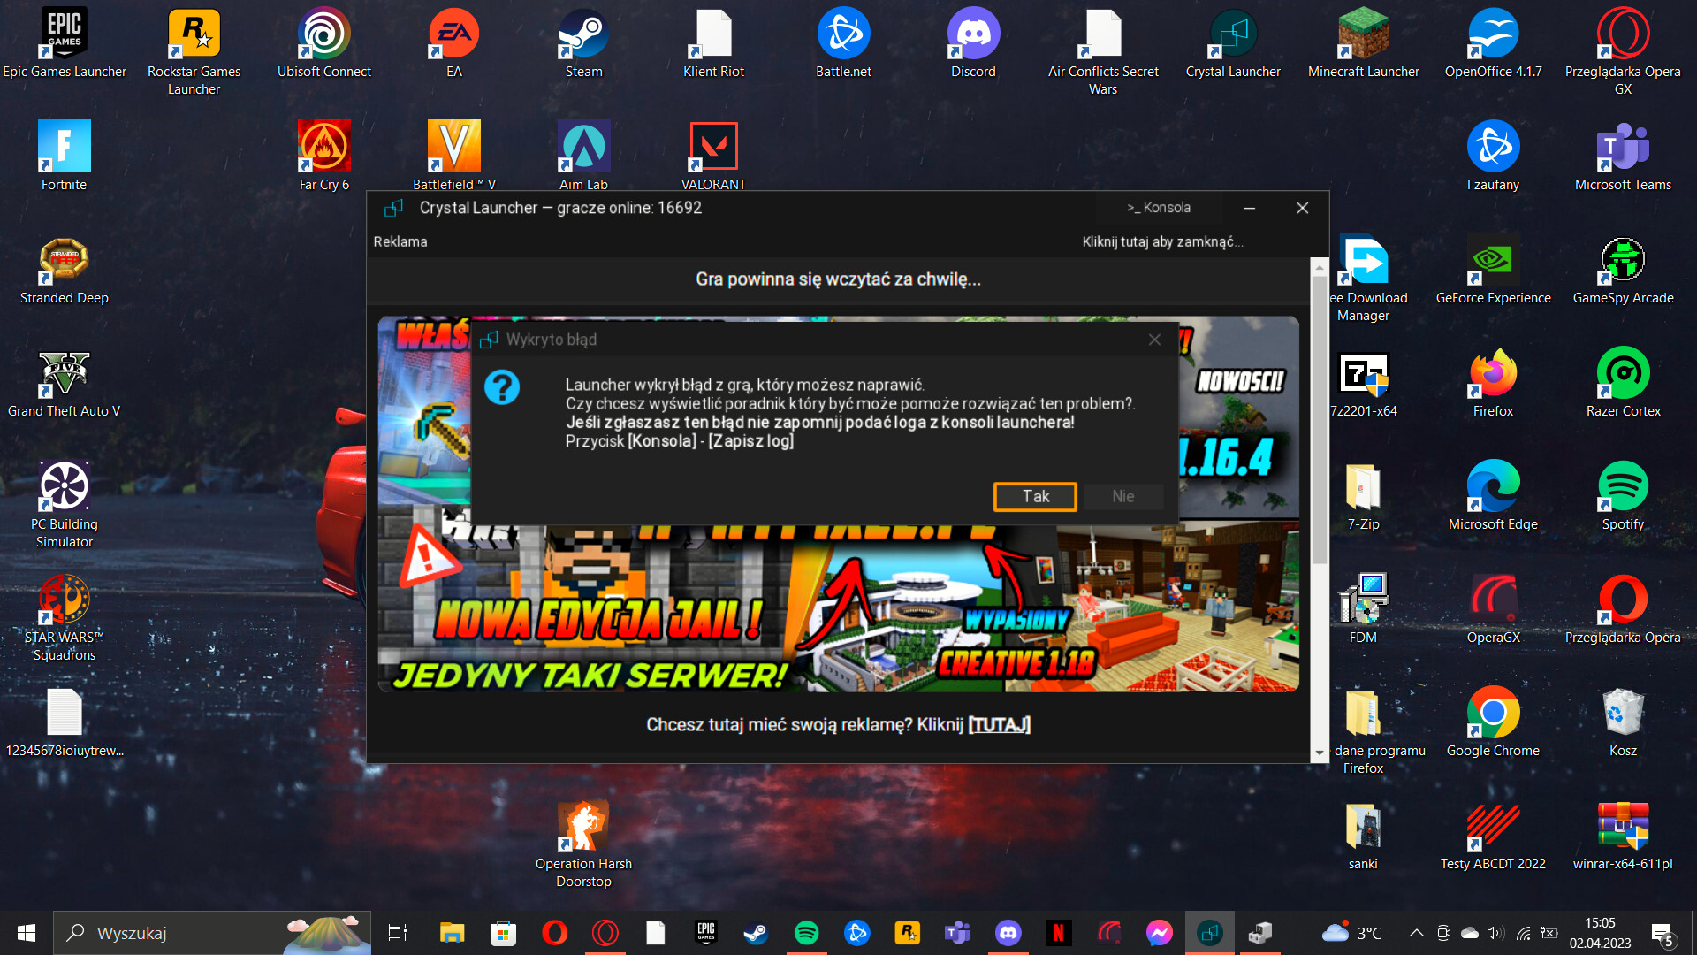Click the TUTAJ advertisement link
1697x955 pixels.
tap(999, 725)
